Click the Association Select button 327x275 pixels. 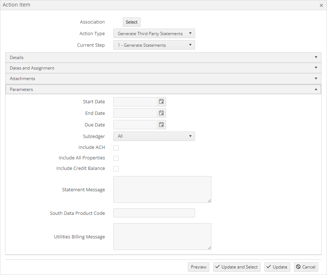pos(132,22)
